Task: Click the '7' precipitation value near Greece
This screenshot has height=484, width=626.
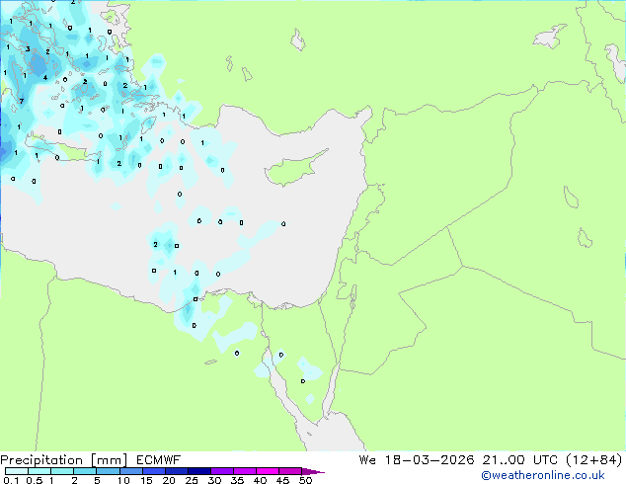Action: pyautogui.click(x=22, y=101)
